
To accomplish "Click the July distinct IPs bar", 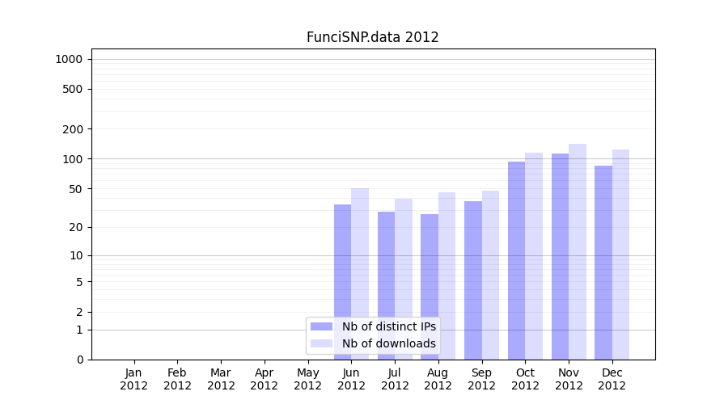I will [386, 285].
